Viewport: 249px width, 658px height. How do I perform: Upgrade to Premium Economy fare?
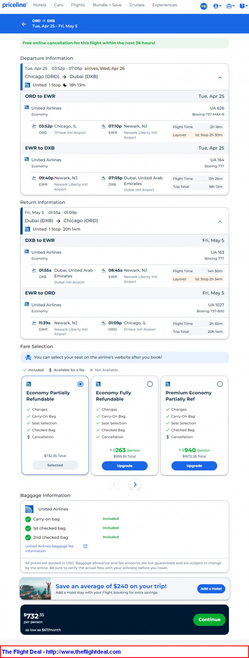click(x=194, y=466)
